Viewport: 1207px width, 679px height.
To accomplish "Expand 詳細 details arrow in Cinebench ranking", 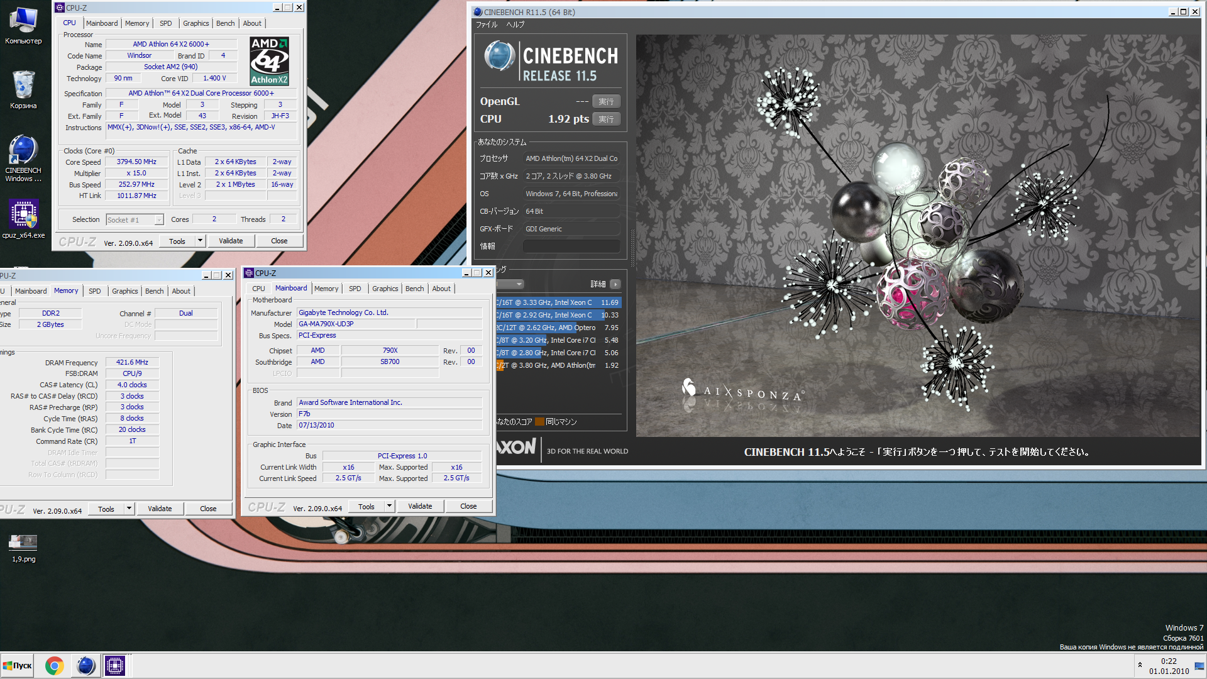I will [x=615, y=284].
